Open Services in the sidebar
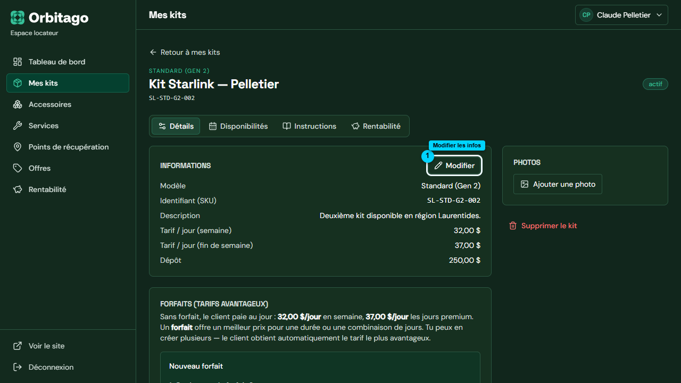Viewport: 681px width, 383px height. coord(68,126)
